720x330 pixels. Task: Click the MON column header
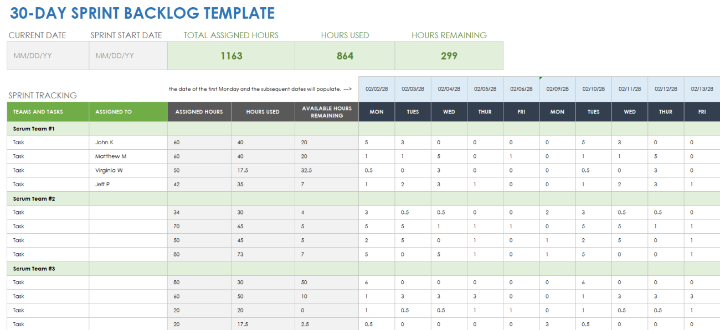376,112
